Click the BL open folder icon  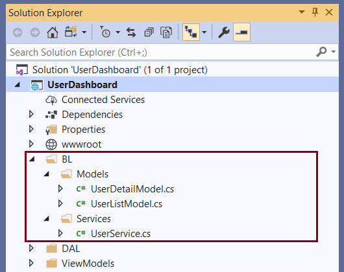point(51,159)
